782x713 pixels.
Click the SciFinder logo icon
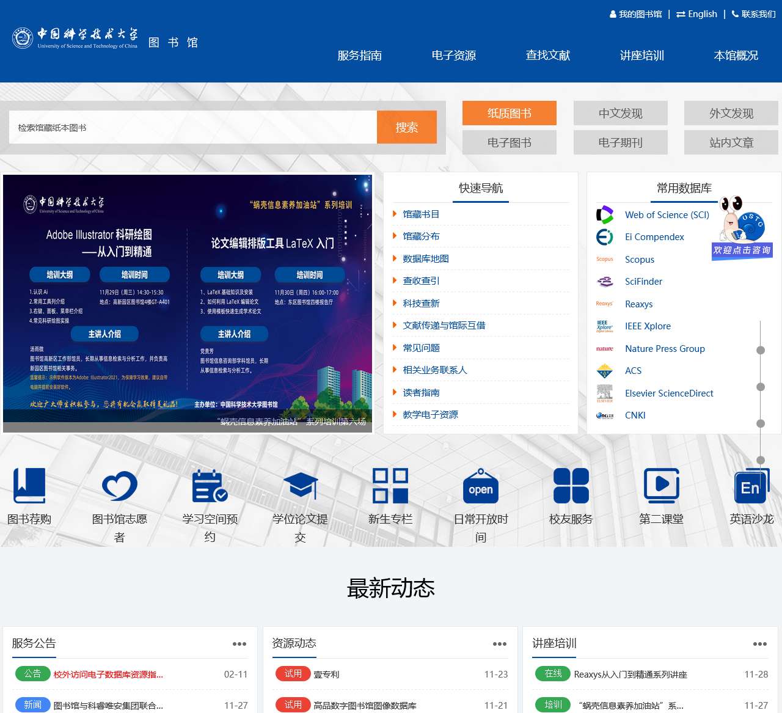pos(605,282)
